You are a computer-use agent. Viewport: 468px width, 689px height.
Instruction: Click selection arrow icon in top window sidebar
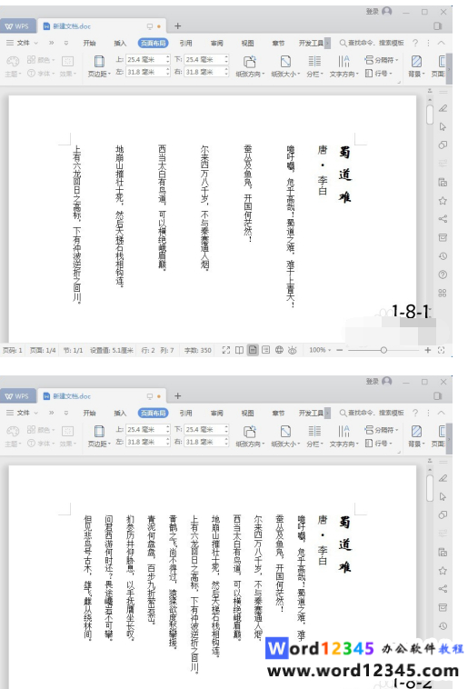pyautogui.click(x=443, y=127)
